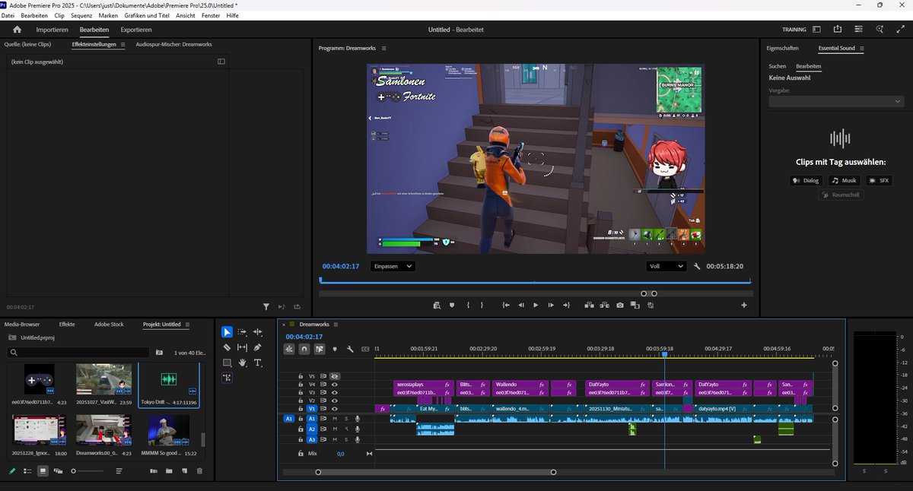This screenshot has height=491, width=913.
Task: Click the Extract button in Program monitor
Action: pos(604,305)
